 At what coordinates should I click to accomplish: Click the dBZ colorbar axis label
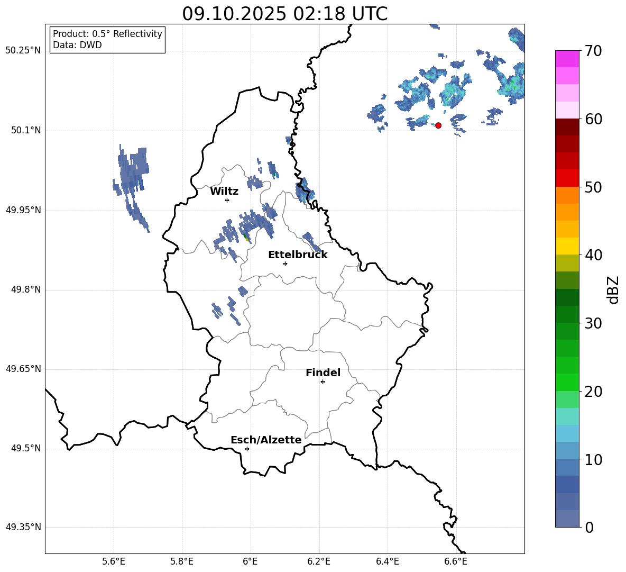[x=613, y=289]
